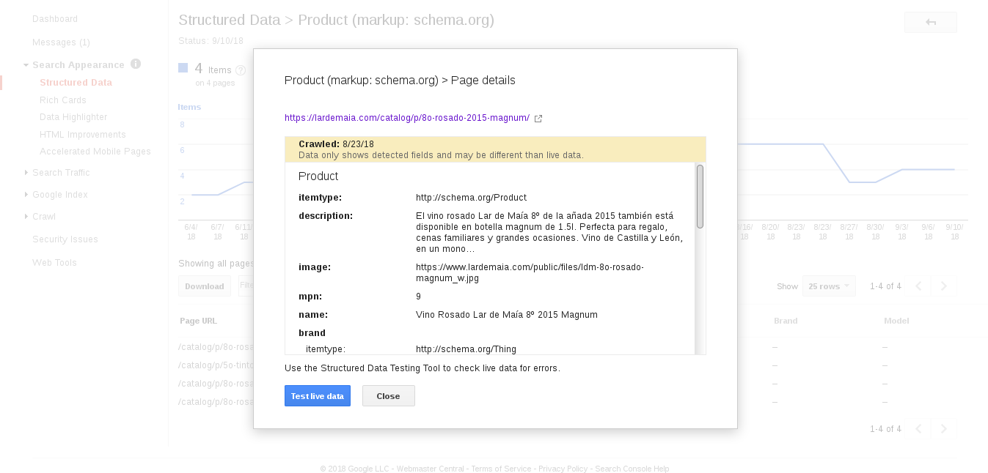Click help question mark beside Items count

pos(241,70)
